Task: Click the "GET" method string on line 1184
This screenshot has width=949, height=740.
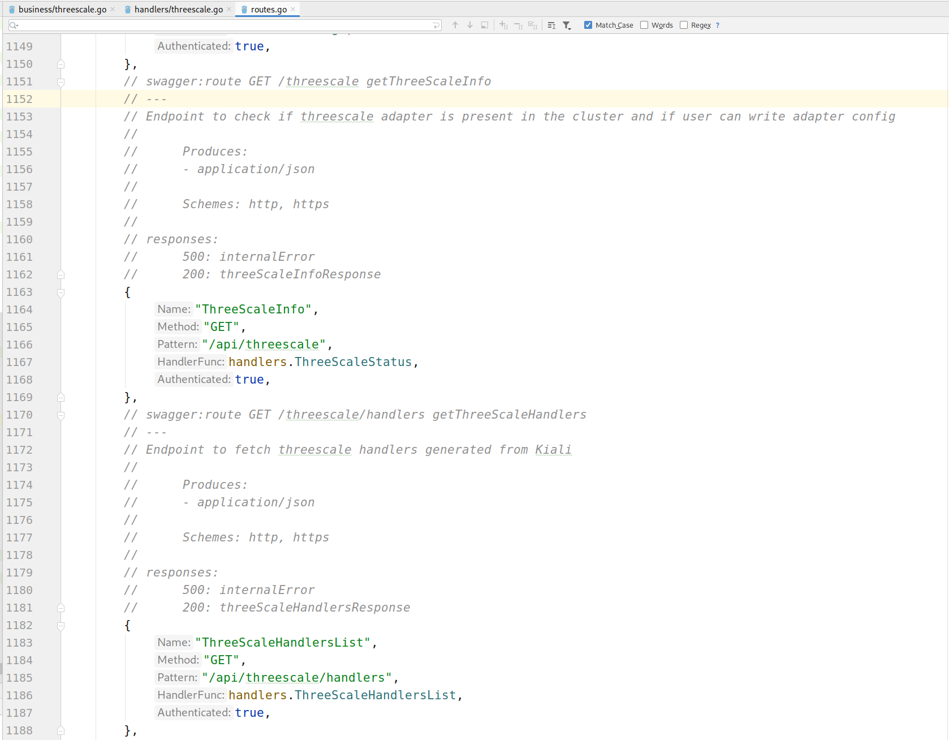Action: click(x=221, y=660)
